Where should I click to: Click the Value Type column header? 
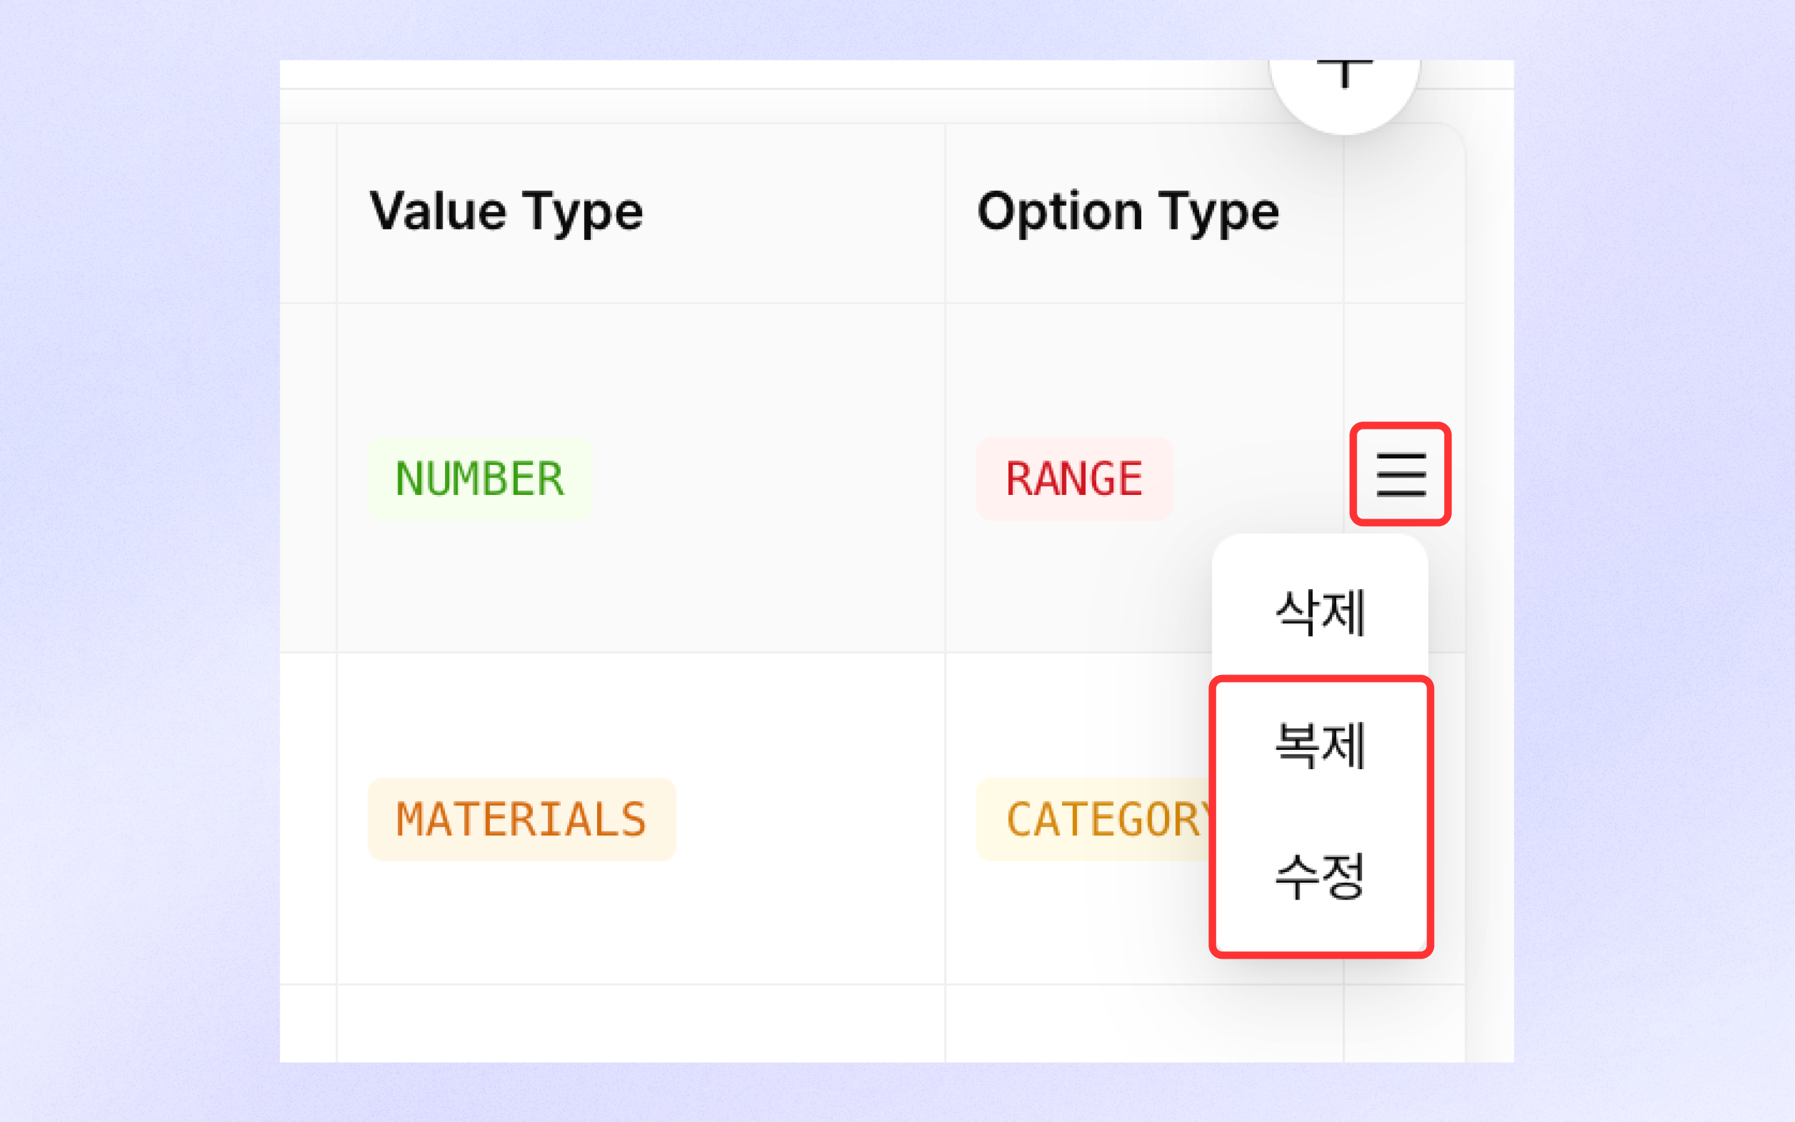(x=507, y=212)
